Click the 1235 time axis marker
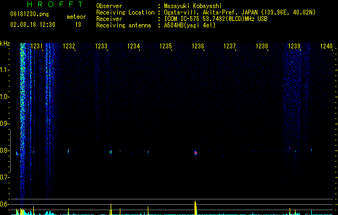 pyautogui.click(x=166, y=46)
